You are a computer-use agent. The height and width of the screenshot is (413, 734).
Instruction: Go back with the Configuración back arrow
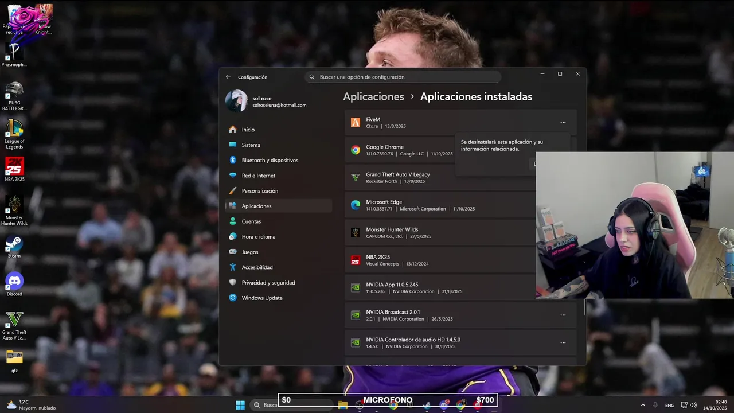(228, 77)
